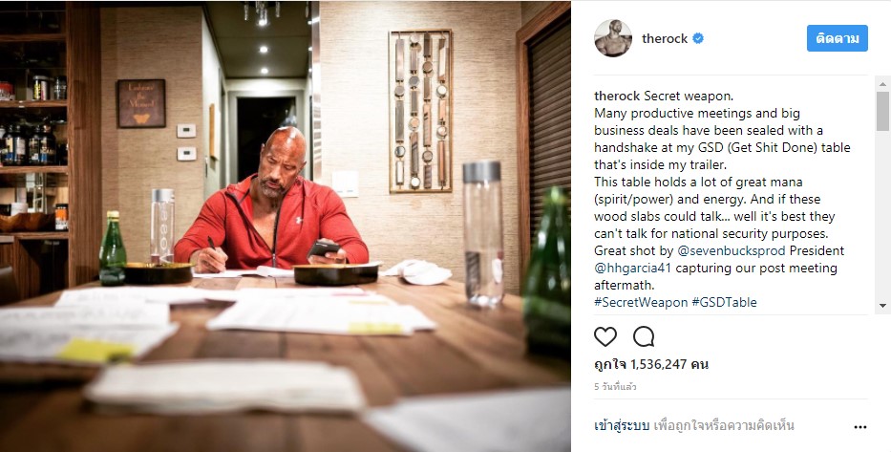This screenshot has width=891, height=452.
Task: Click the blue verified badge next to therock
Action: pyautogui.click(x=698, y=38)
